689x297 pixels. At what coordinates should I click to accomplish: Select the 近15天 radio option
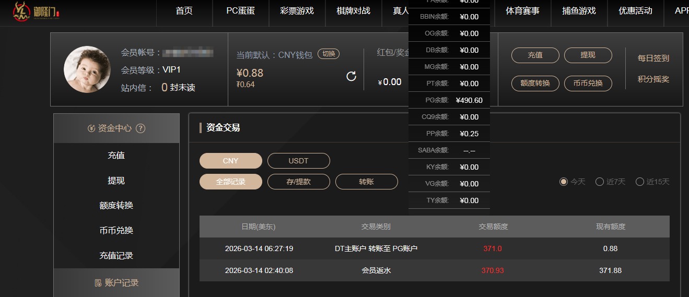click(640, 182)
